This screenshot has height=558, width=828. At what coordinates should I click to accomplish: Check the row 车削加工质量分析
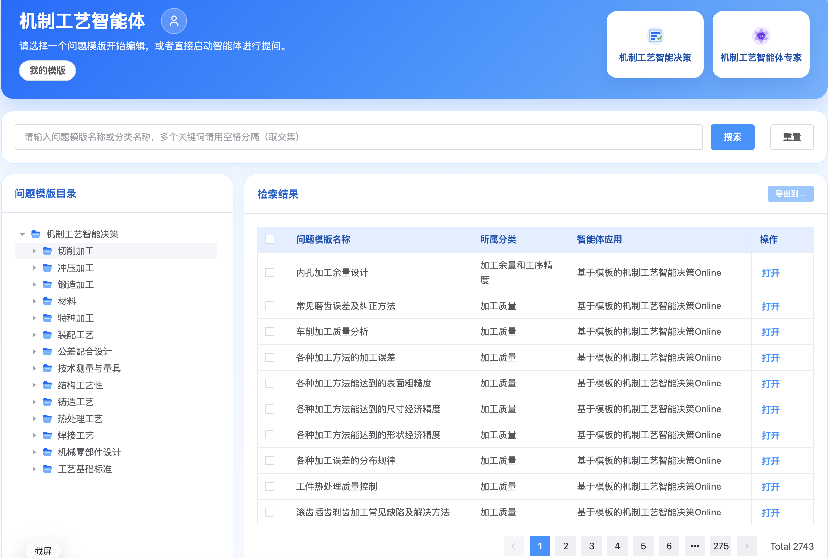(270, 332)
